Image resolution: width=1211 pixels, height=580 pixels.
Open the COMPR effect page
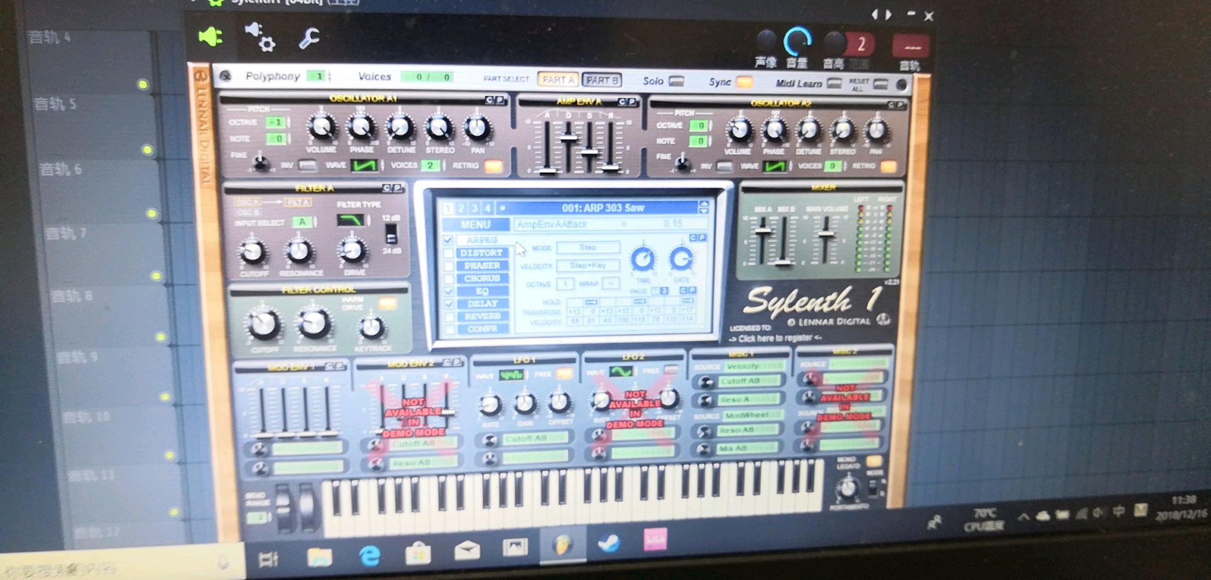click(482, 329)
